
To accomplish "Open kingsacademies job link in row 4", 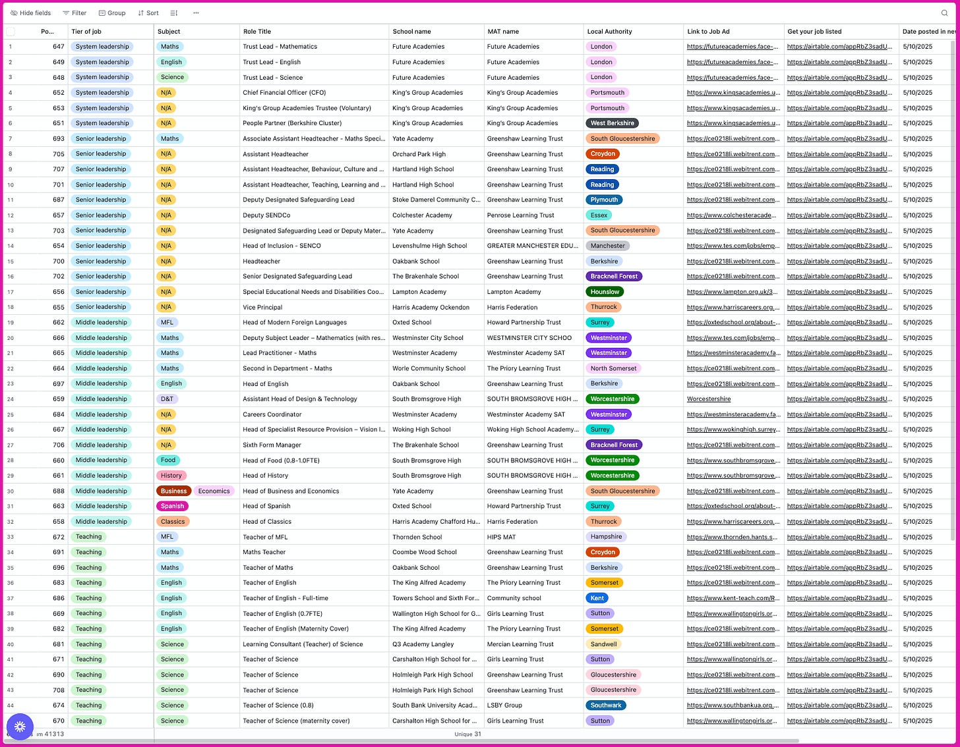I will click(733, 93).
